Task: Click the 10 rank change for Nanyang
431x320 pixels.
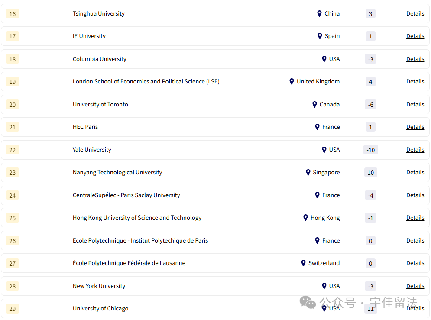Action: [x=370, y=173]
